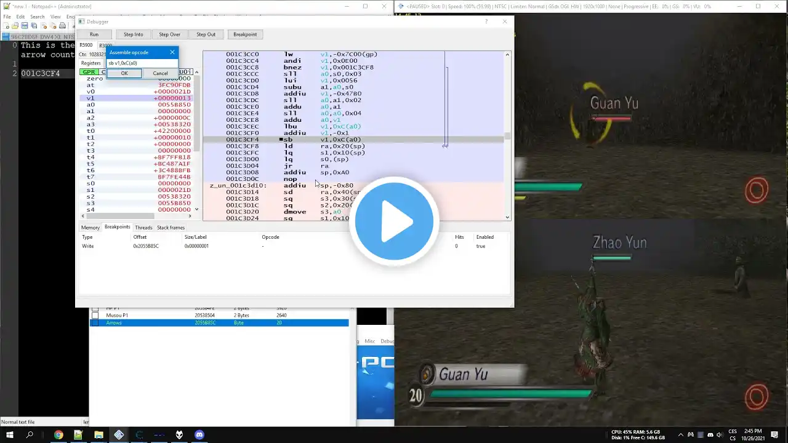Open Discord from the taskbar
Image resolution: width=788 pixels, height=443 pixels.
pyautogui.click(x=199, y=434)
